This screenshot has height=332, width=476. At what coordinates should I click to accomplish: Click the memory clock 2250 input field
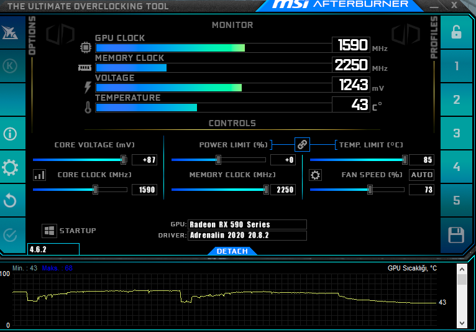pos(283,190)
